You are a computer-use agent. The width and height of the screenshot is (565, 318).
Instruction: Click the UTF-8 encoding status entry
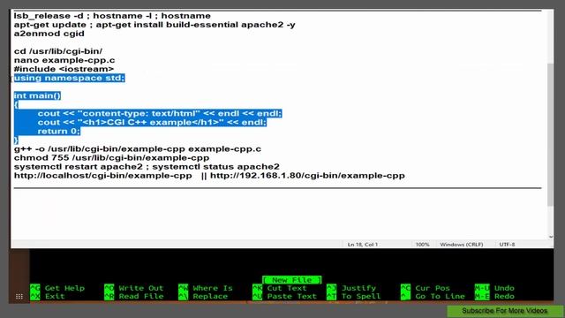click(x=507, y=245)
